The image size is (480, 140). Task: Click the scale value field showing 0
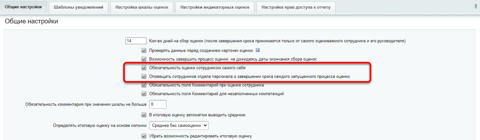click(x=158, y=104)
